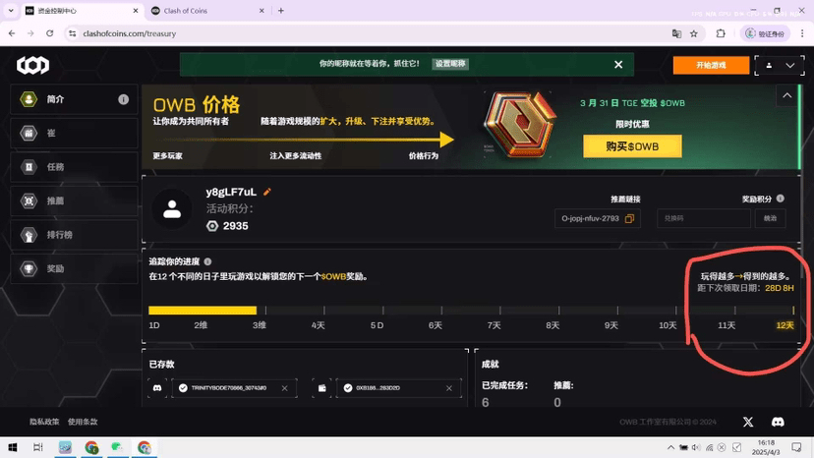Open the tab search dropdown
The width and height of the screenshot is (814, 458).
point(11,11)
